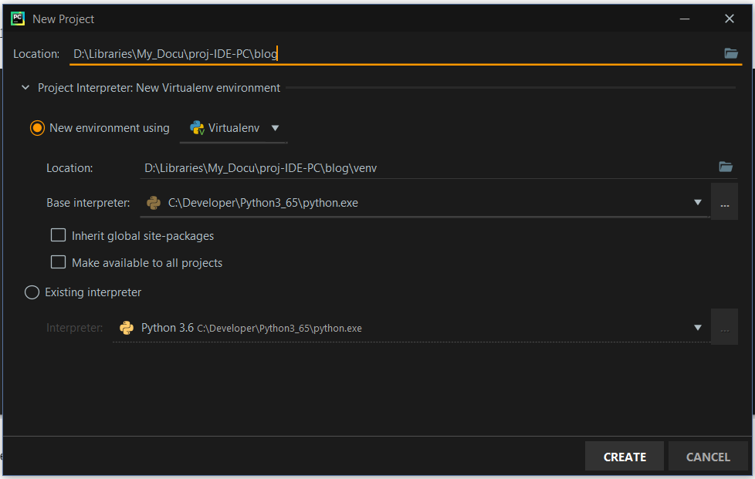This screenshot has width=755, height=479.
Task: Click ellipsis button next to Base interpreter
Action: coord(725,202)
